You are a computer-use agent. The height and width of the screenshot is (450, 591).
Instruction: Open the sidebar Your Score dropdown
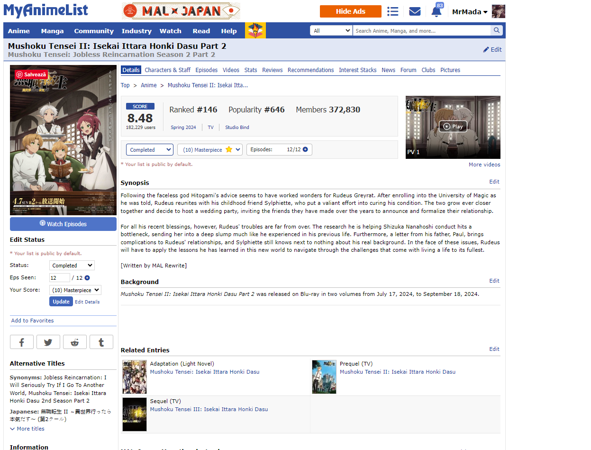(x=75, y=290)
